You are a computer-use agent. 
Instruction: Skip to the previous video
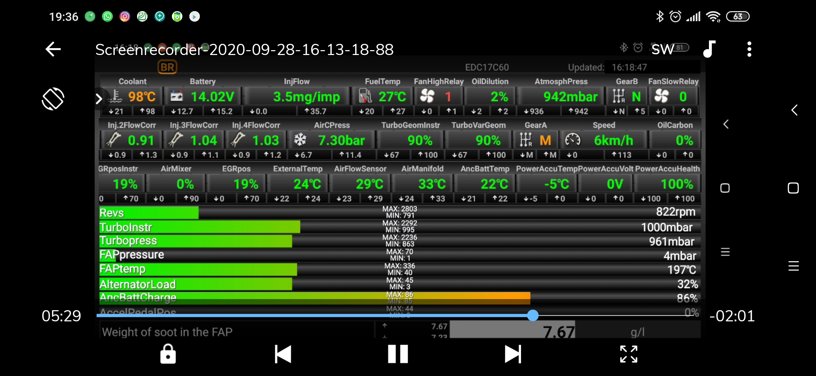click(283, 354)
